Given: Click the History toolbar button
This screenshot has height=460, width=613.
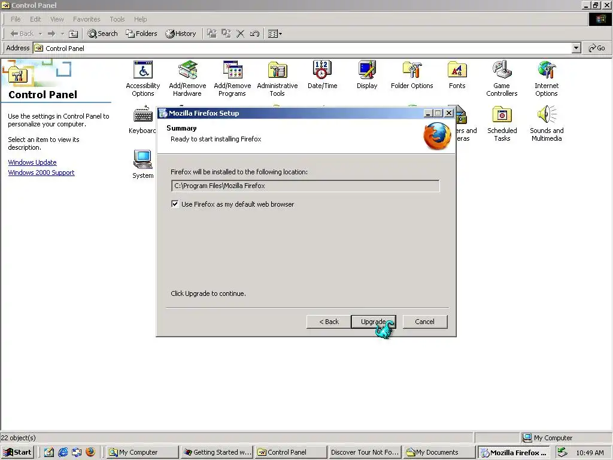Looking at the screenshot, I should pos(181,34).
